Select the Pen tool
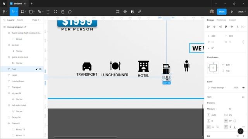Image resolution: width=248 pixels, height=139 pixels. click(40, 12)
